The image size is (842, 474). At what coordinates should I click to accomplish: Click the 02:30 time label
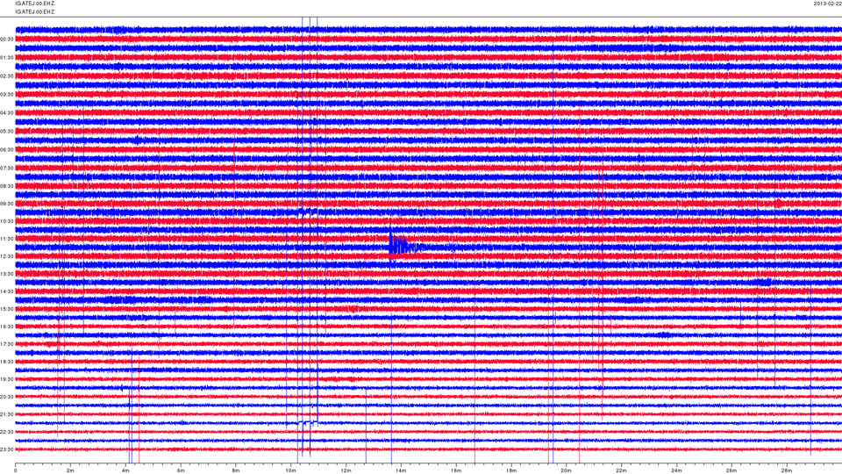(x=7, y=76)
